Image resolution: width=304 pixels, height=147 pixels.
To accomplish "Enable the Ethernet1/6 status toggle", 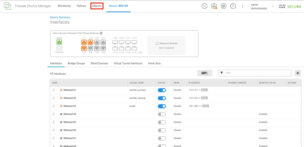I will coord(162,130).
